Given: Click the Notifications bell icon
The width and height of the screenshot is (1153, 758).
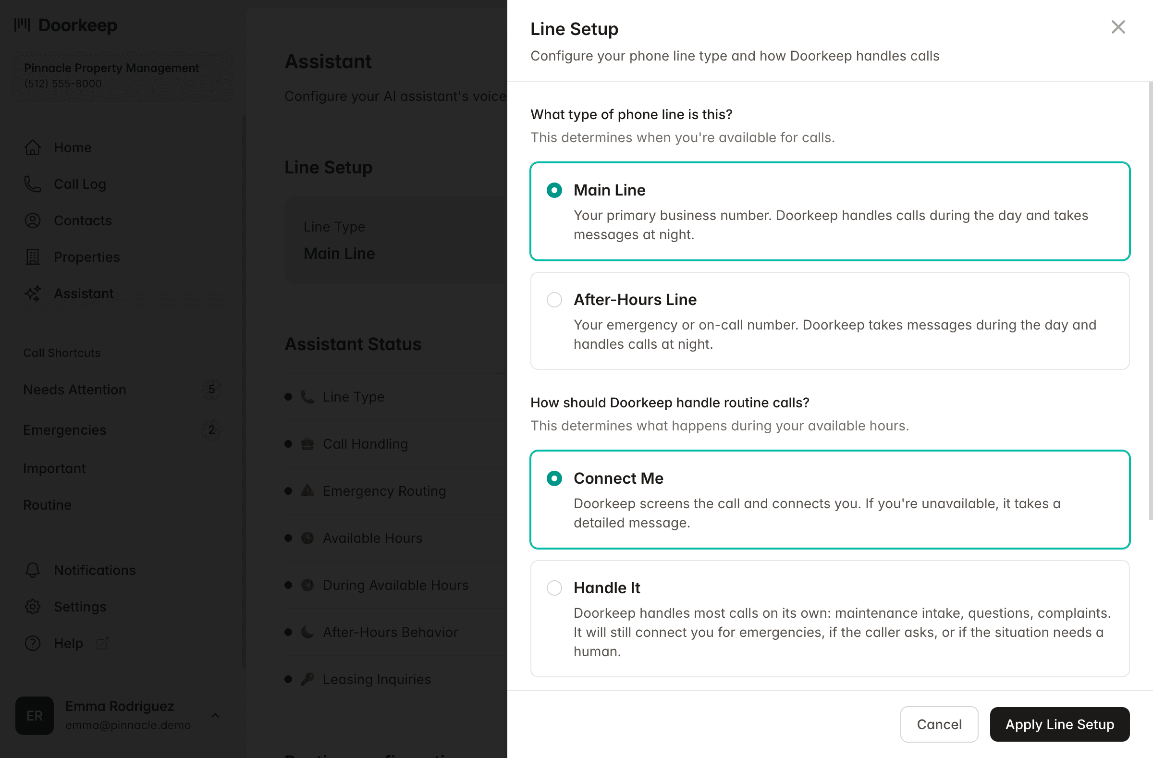Looking at the screenshot, I should [33, 570].
